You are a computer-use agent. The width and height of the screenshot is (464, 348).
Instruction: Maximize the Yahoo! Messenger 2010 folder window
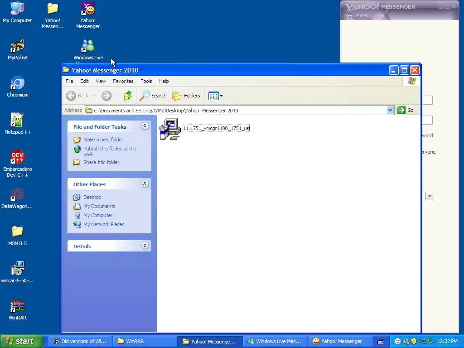(x=404, y=70)
